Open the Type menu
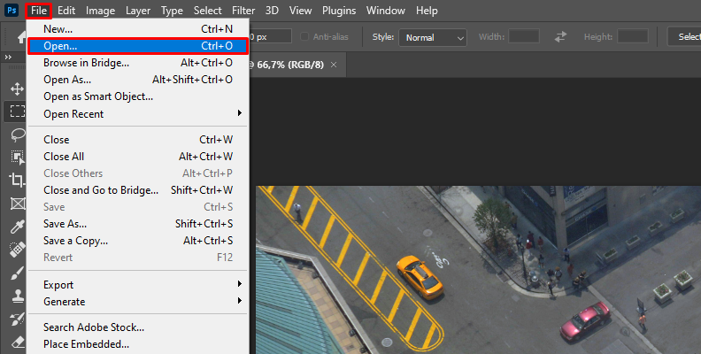 point(172,11)
